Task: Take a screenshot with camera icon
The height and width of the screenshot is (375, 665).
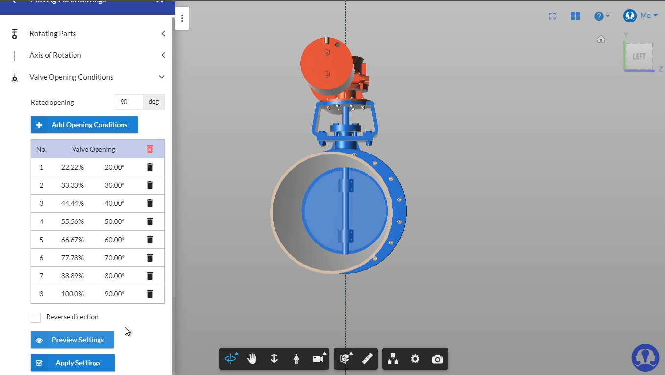Action: coord(437,359)
